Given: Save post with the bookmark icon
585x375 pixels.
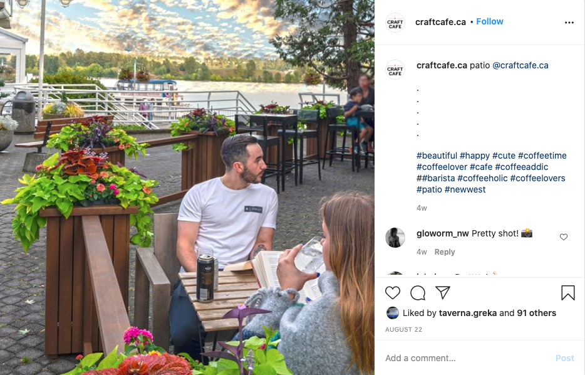Looking at the screenshot, I should [x=568, y=293].
